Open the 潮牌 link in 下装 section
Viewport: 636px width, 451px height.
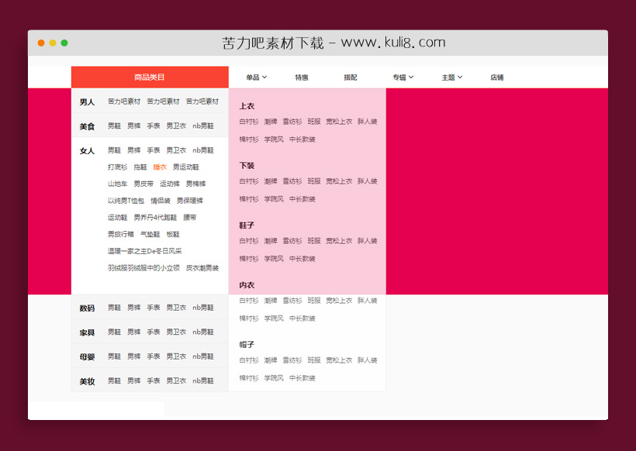tap(270, 181)
